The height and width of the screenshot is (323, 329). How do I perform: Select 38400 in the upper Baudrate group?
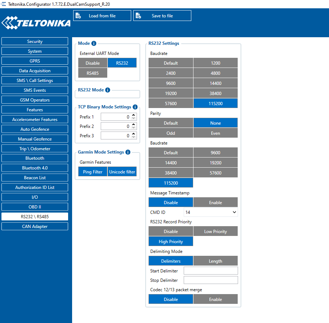(216, 93)
